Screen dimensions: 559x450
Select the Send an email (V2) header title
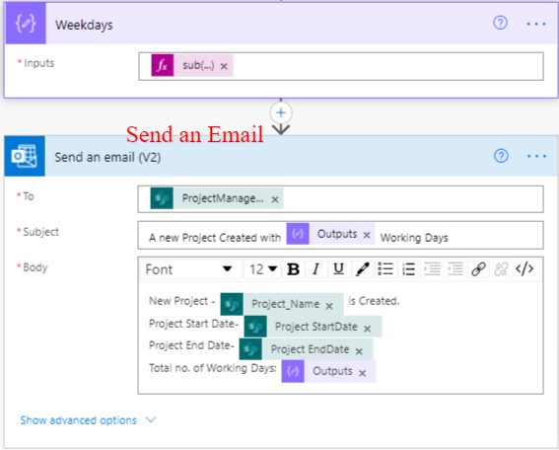107,157
